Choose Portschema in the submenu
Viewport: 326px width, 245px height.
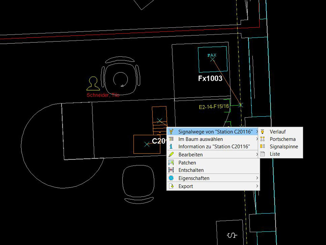[280, 139]
